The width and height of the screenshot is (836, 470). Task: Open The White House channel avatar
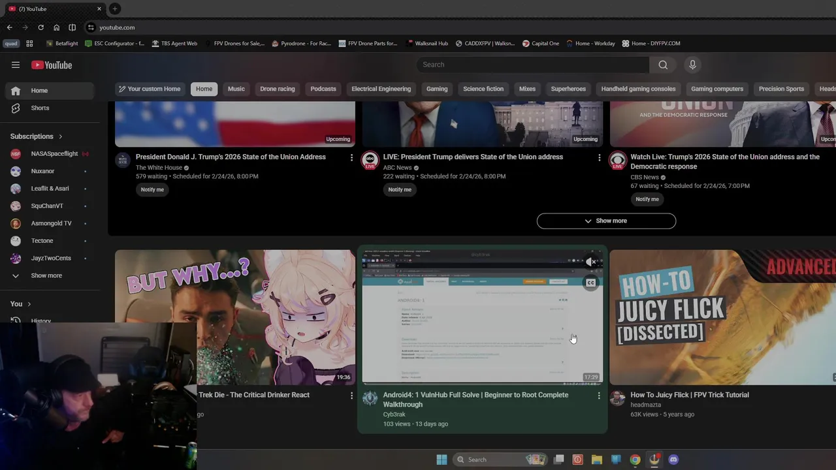[x=123, y=160]
